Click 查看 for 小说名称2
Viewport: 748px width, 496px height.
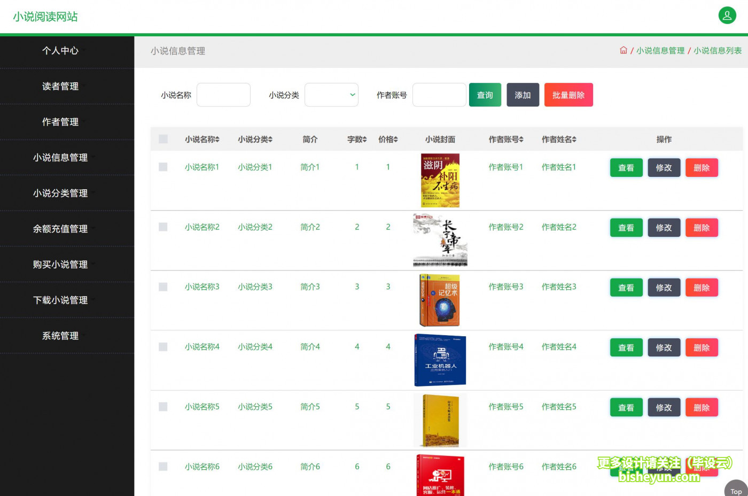626,227
